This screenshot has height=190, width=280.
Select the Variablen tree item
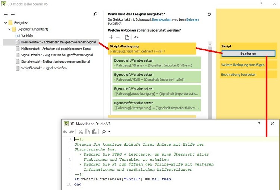[x=28, y=35]
